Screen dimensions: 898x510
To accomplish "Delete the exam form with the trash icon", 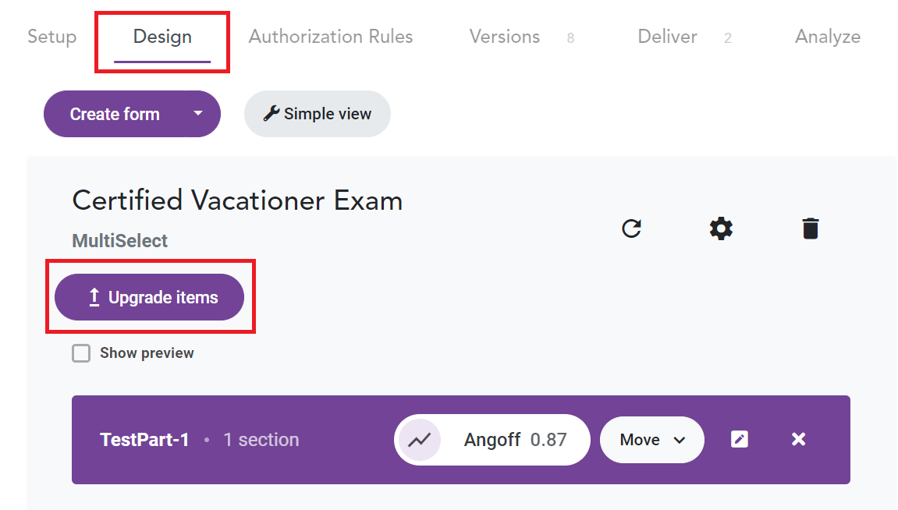I will [811, 228].
